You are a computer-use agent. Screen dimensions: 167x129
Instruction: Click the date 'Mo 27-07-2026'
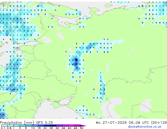click(111, 123)
